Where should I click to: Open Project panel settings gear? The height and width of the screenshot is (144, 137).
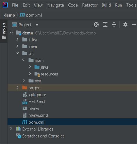click(x=125, y=24)
